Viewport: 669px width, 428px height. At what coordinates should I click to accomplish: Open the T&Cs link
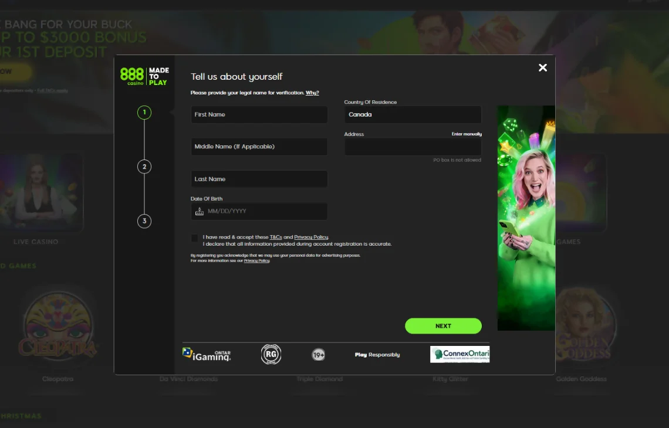[x=276, y=237]
